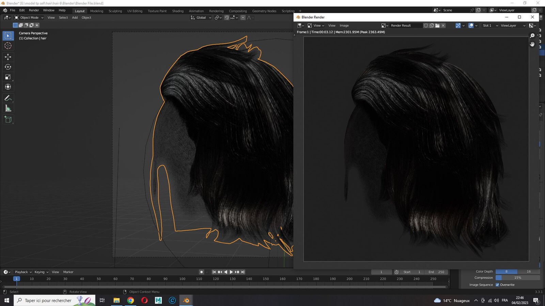Select the Rotate tool
This screenshot has width=545, height=306.
pyautogui.click(x=8, y=67)
